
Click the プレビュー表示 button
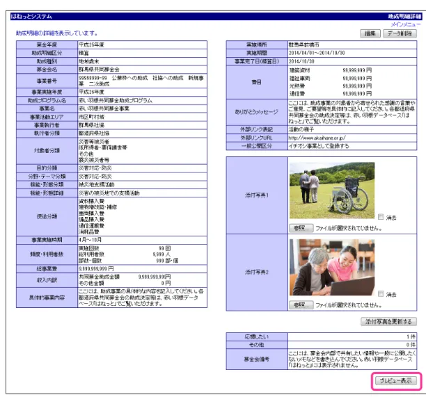(x=395, y=380)
